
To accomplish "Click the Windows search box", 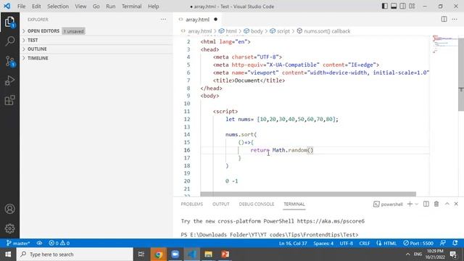I will [75, 254].
